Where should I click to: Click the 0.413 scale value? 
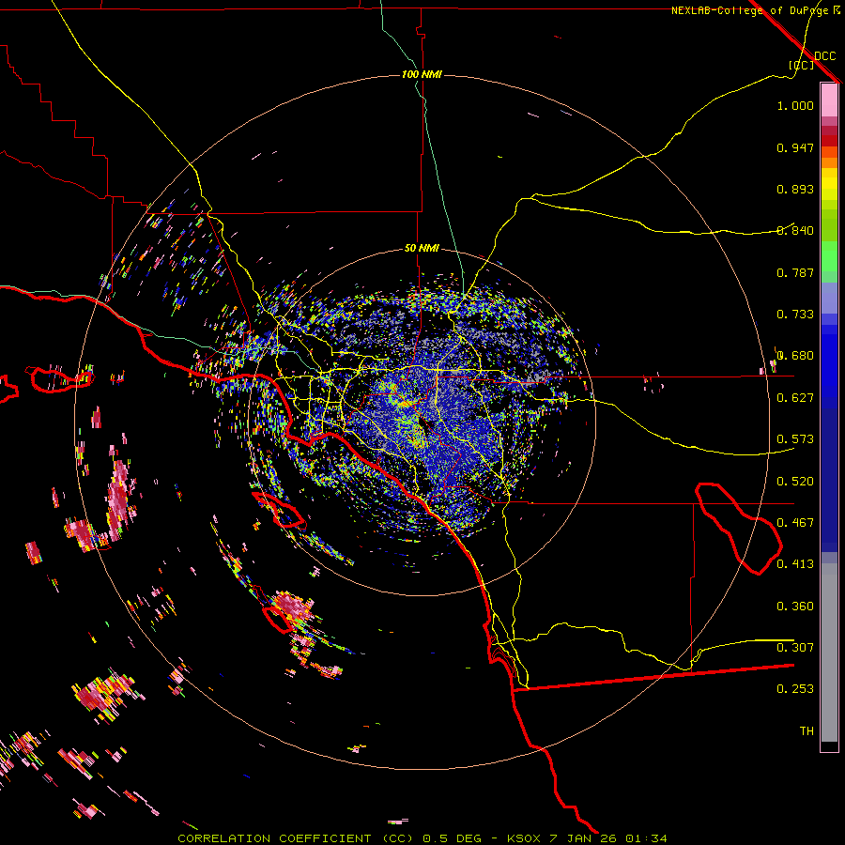click(x=795, y=564)
